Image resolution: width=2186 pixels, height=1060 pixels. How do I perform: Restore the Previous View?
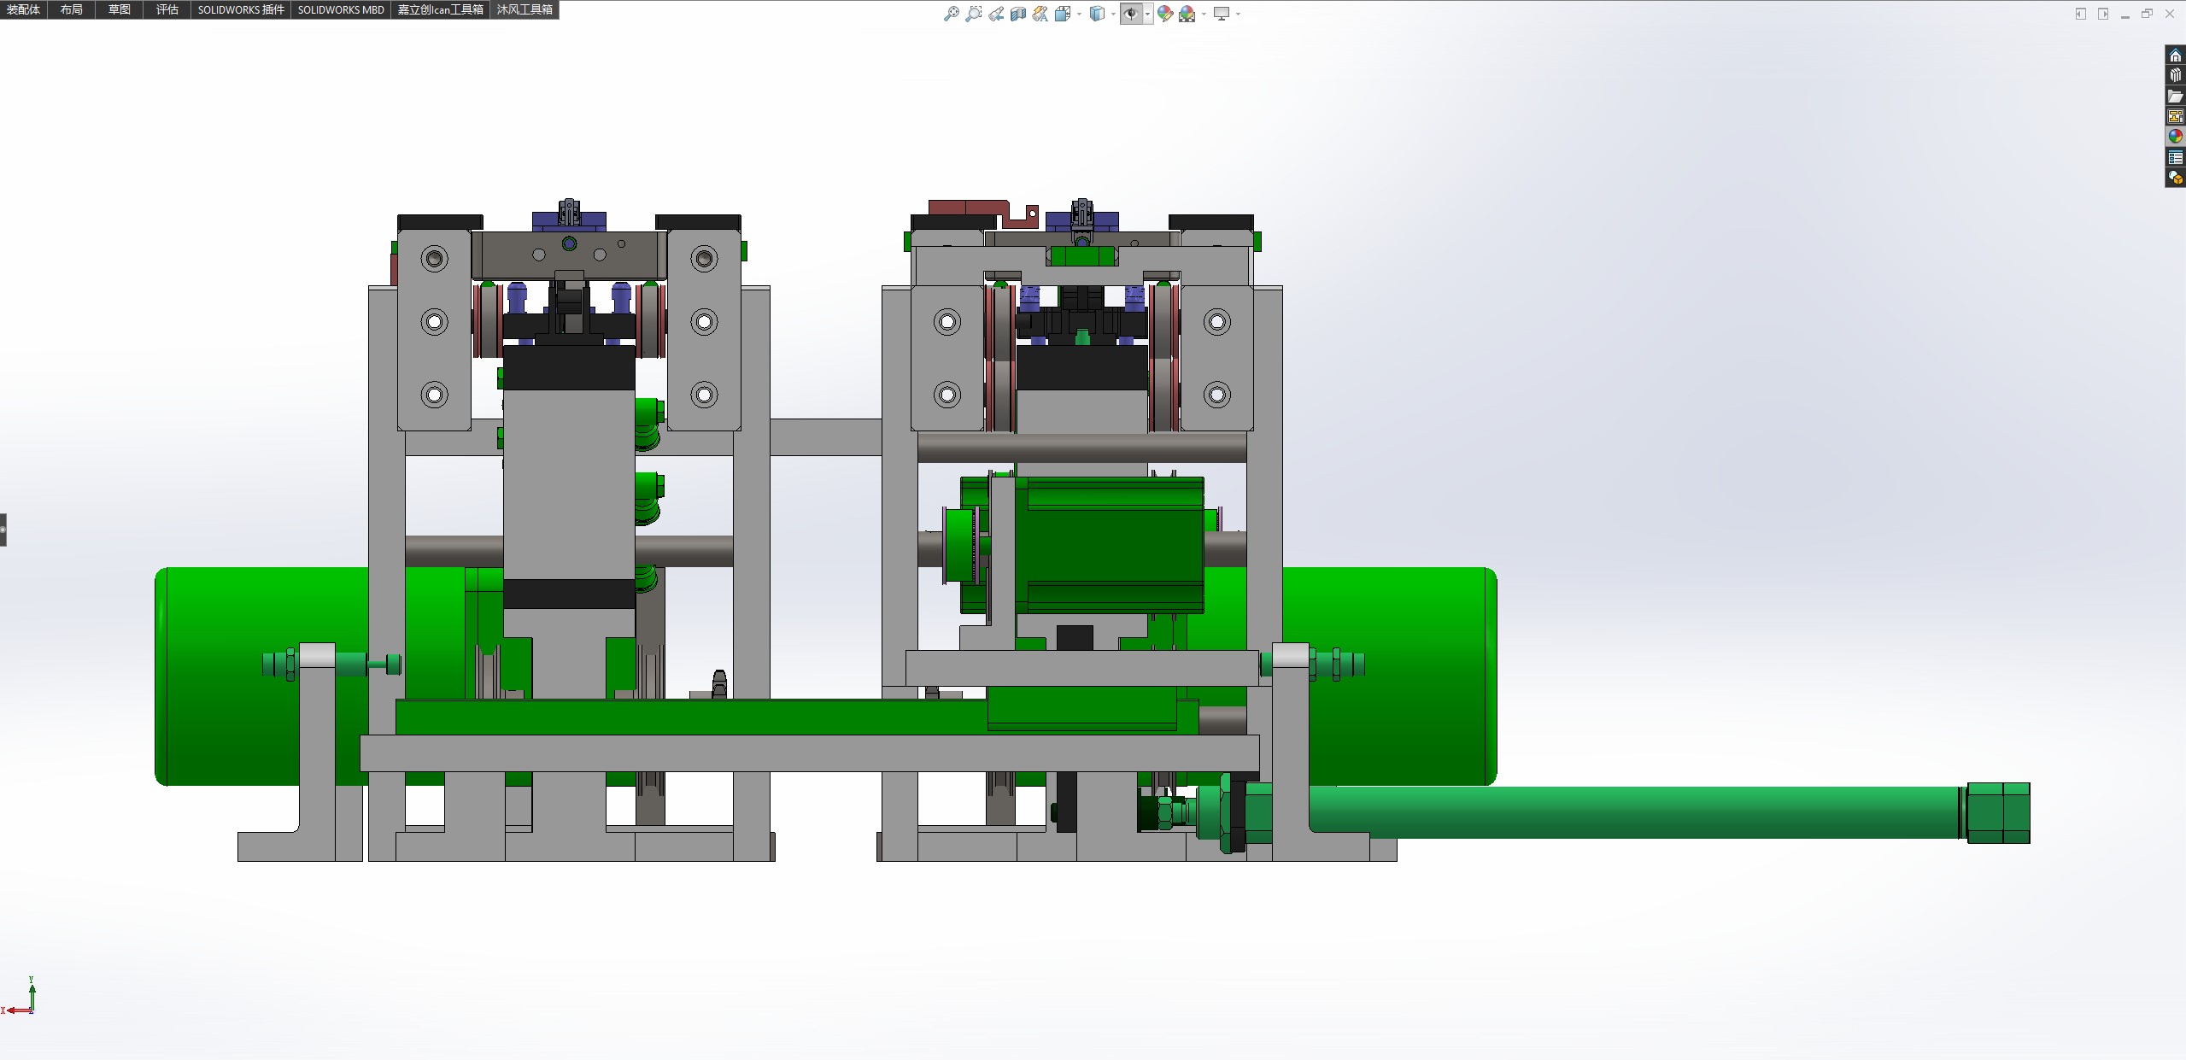tap(996, 14)
